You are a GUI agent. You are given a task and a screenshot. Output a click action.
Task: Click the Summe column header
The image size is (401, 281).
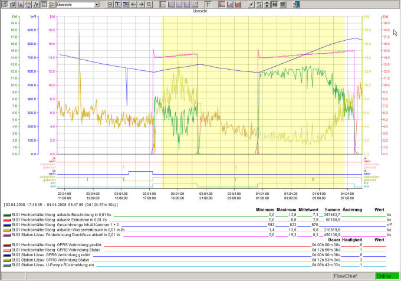333,210
